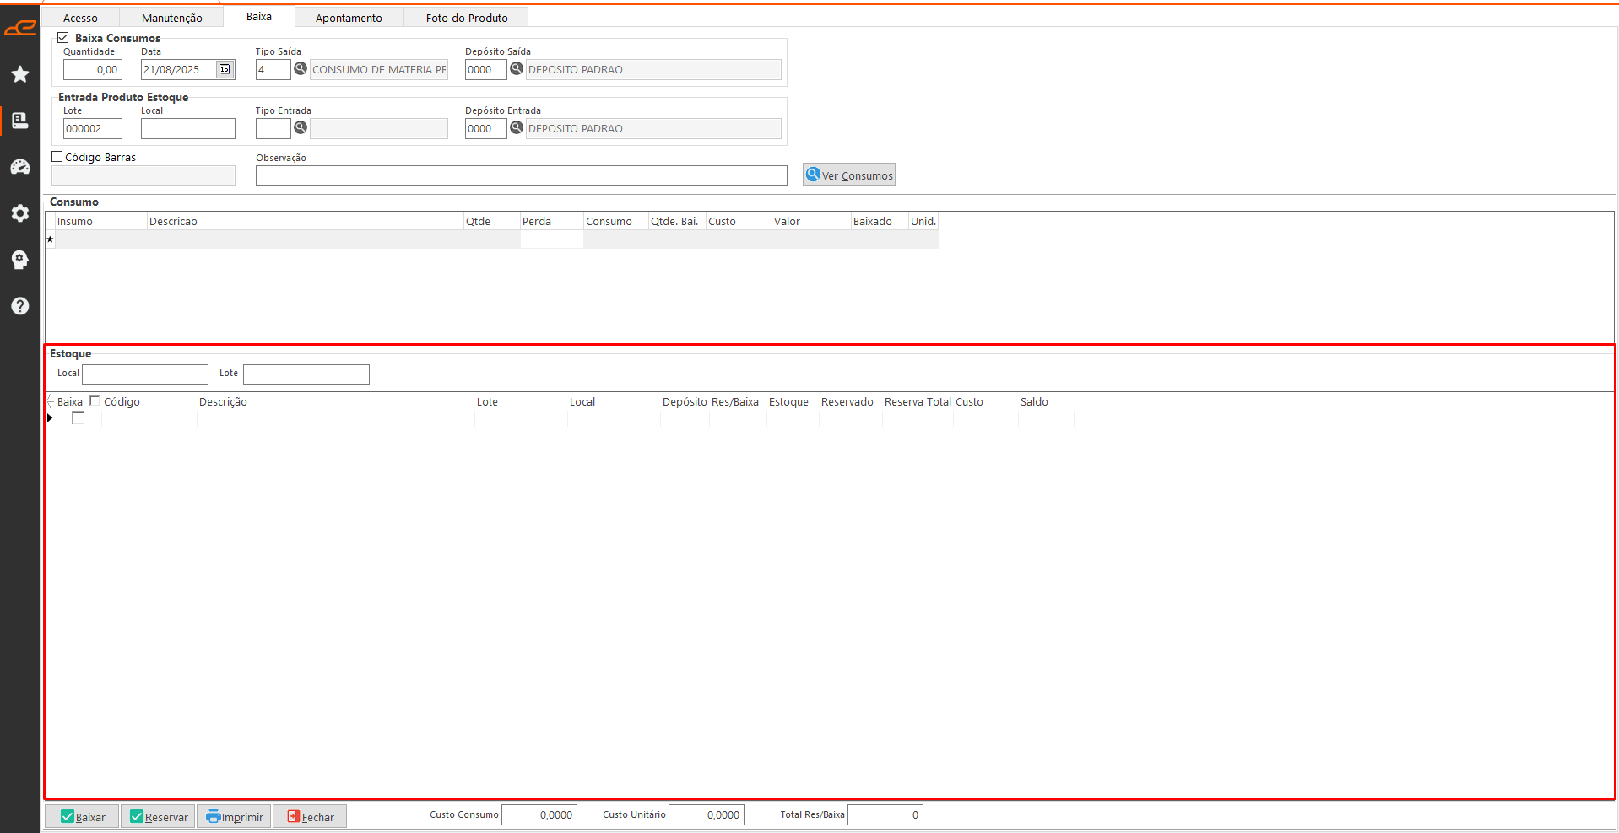This screenshot has height=833, width=1619.
Task: Click the Imprimir print button
Action: 234,816
